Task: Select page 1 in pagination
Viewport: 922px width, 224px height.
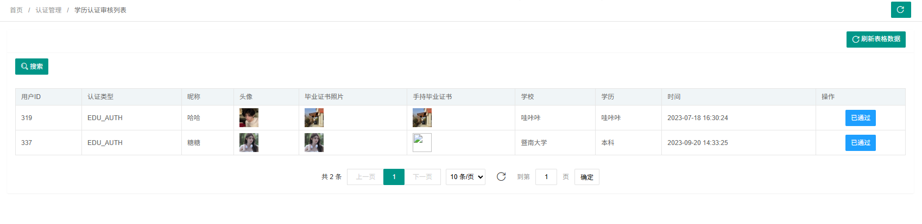Action: pos(394,177)
